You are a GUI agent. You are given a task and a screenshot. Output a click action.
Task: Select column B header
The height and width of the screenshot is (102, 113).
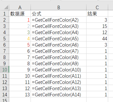click(59, 7)
